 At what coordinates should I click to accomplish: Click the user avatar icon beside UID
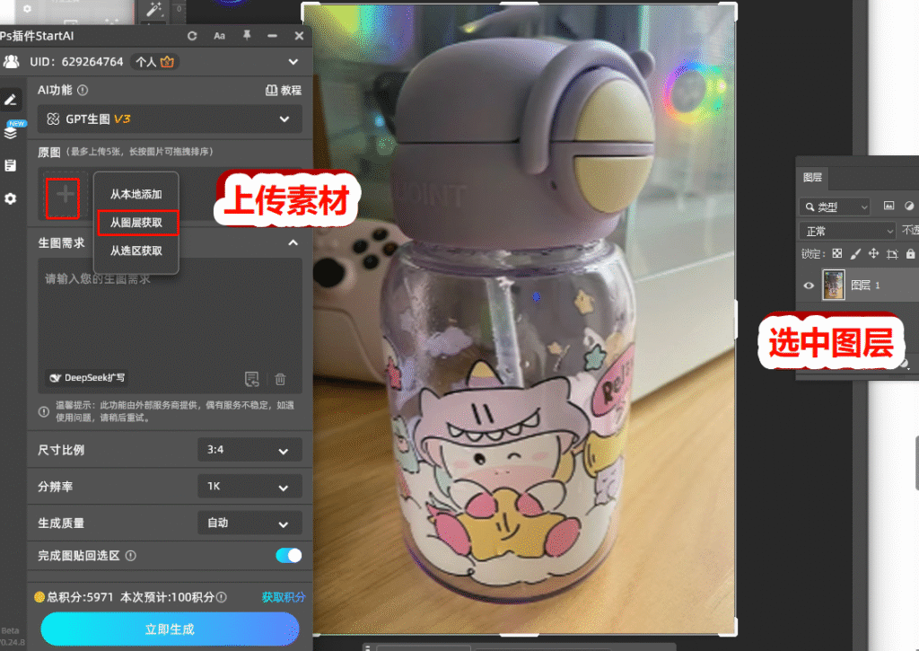pyautogui.click(x=11, y=62)
